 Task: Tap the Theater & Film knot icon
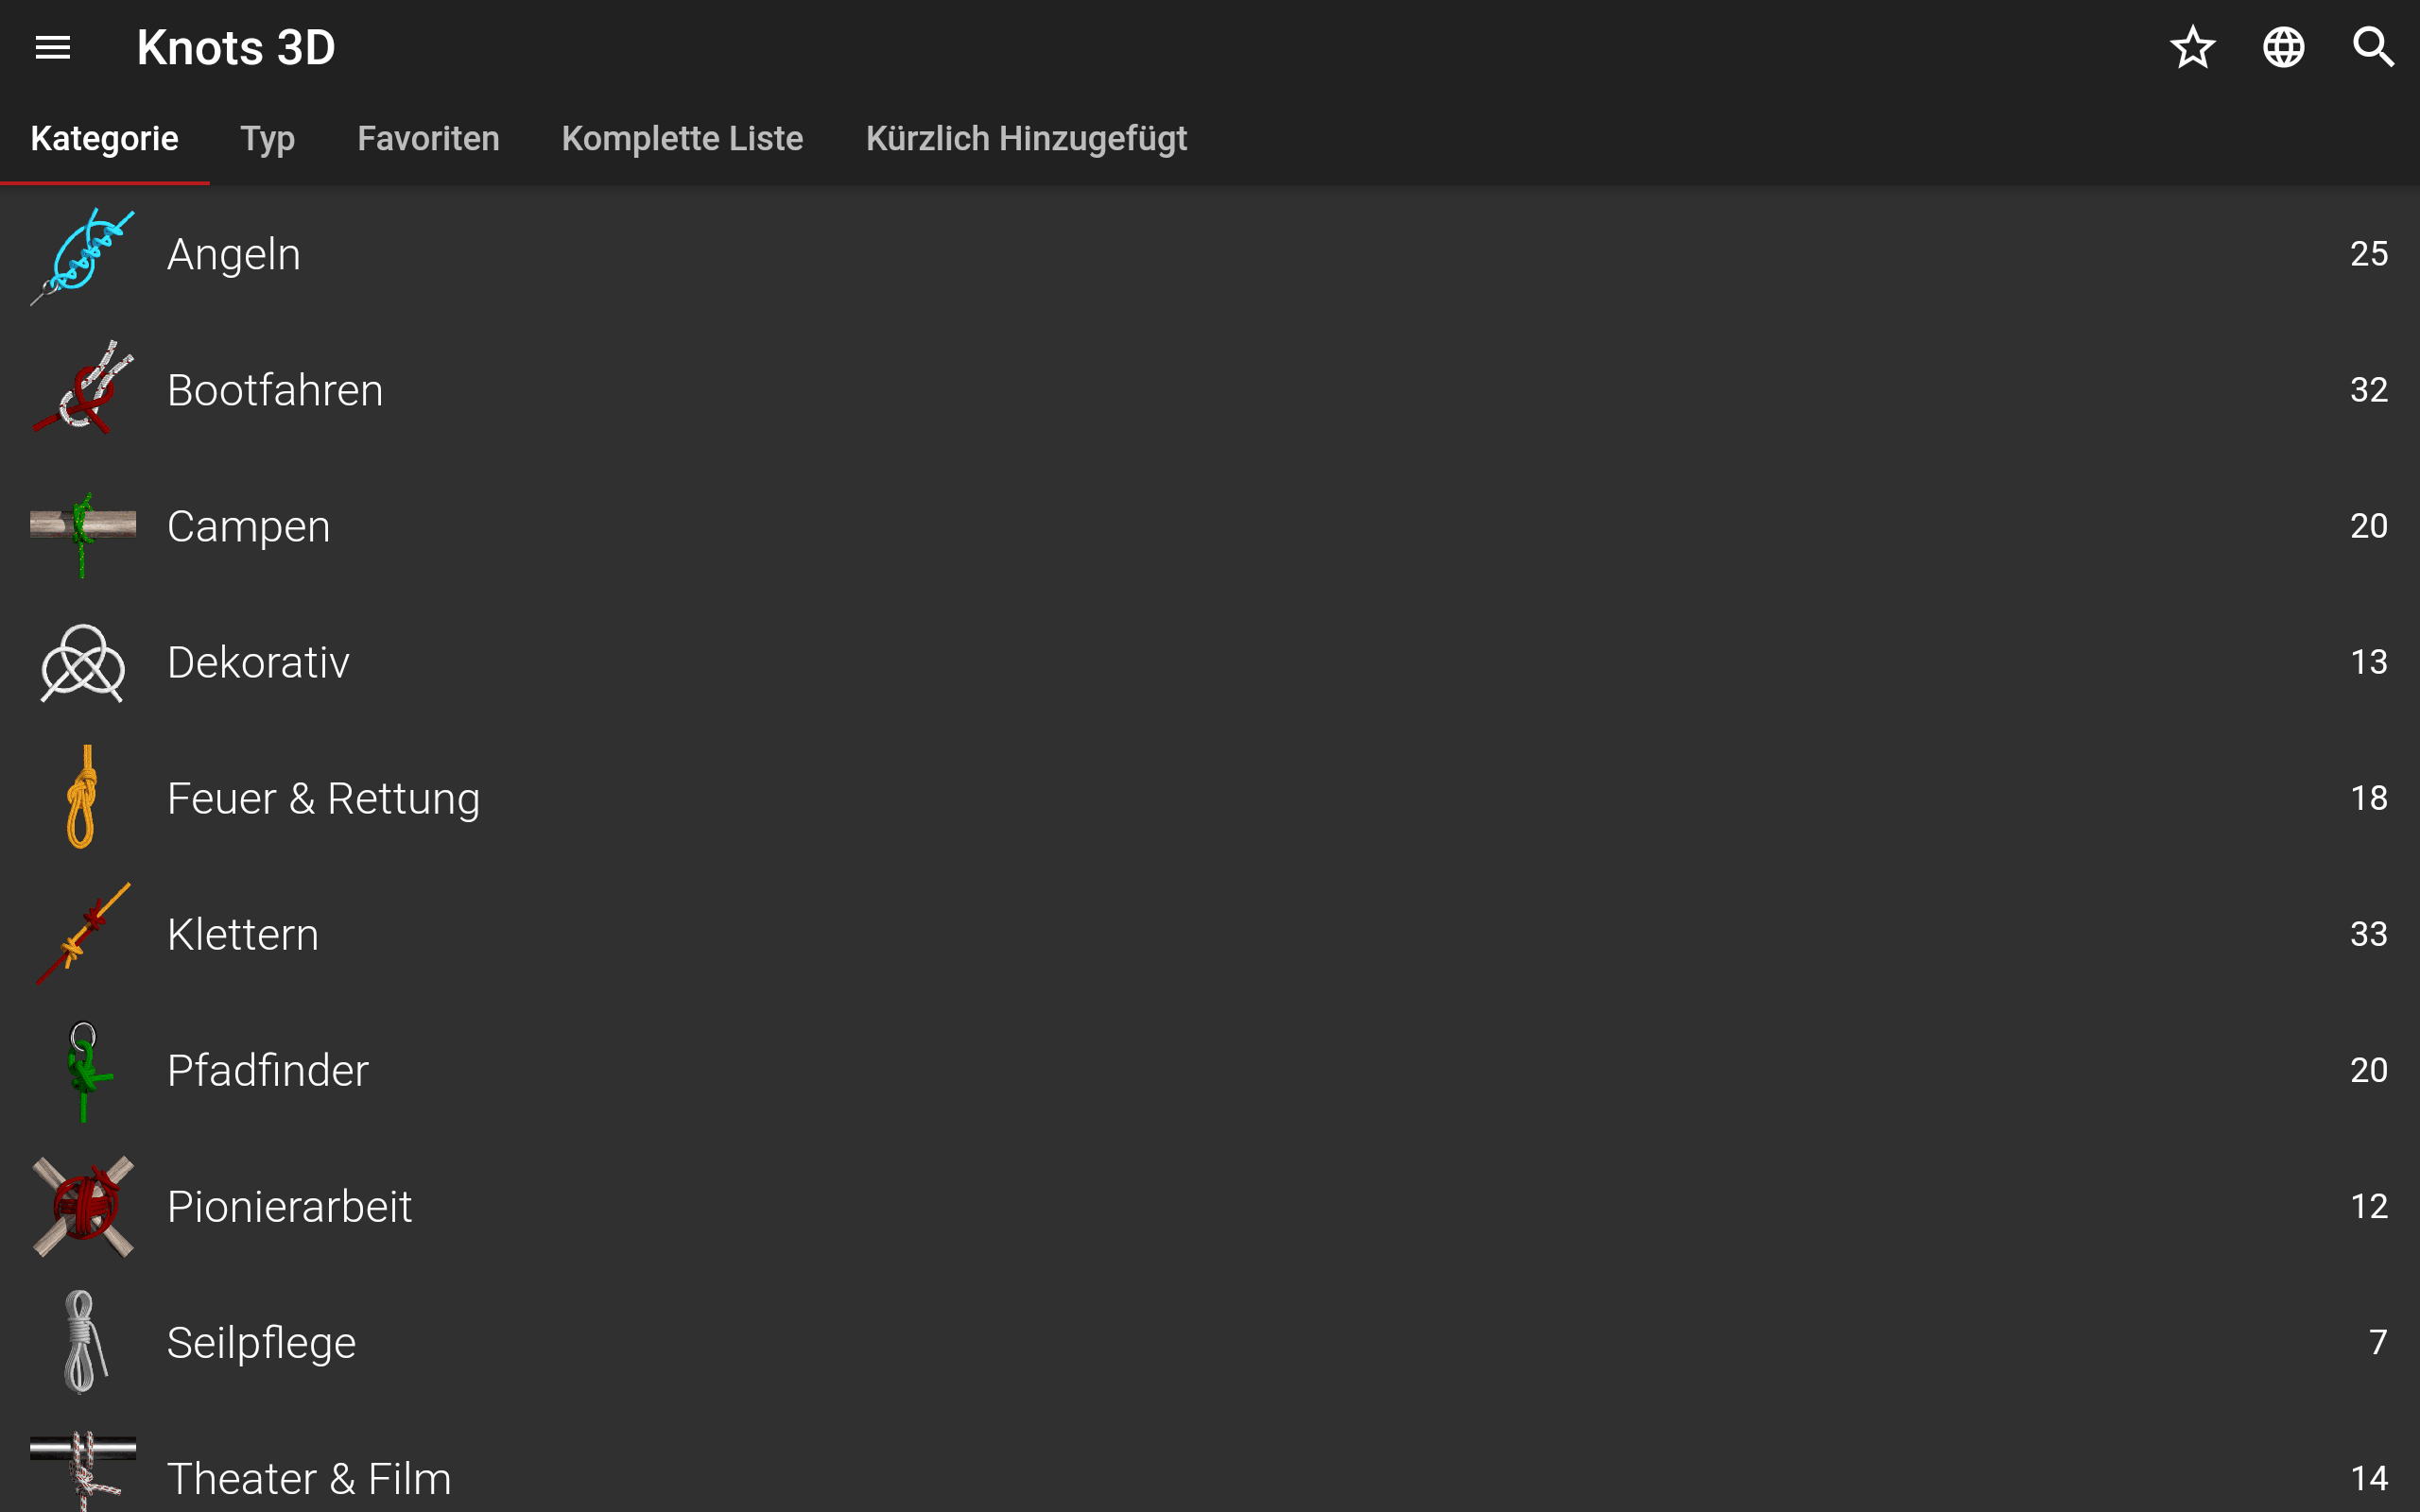coord(83,1472)
